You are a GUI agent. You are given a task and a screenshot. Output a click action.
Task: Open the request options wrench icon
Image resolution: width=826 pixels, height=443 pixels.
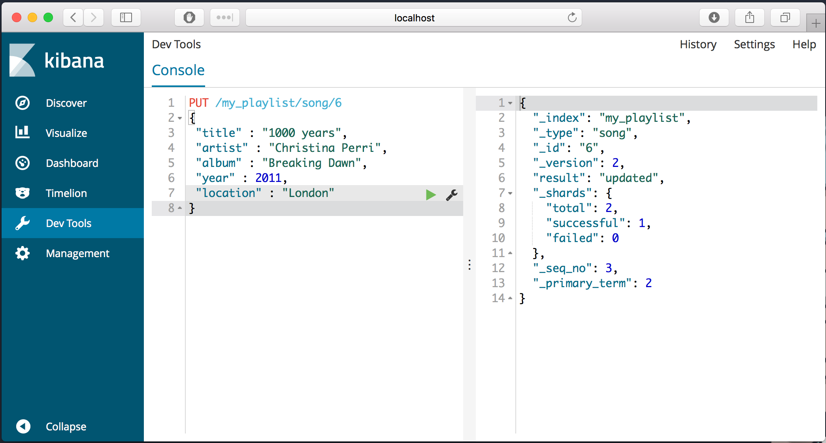click(x=451, y=195)
